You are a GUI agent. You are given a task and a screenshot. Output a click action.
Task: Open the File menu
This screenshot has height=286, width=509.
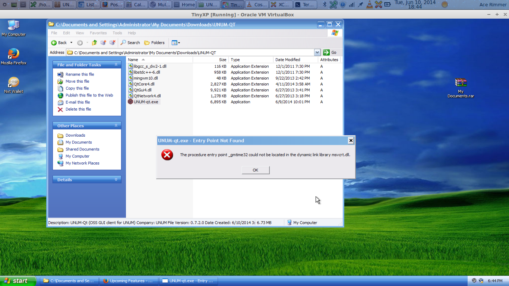click(x=54, y=33)
